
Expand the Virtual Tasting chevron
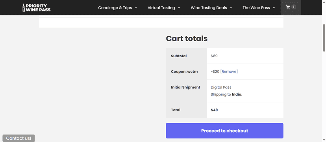coord(179,8)
